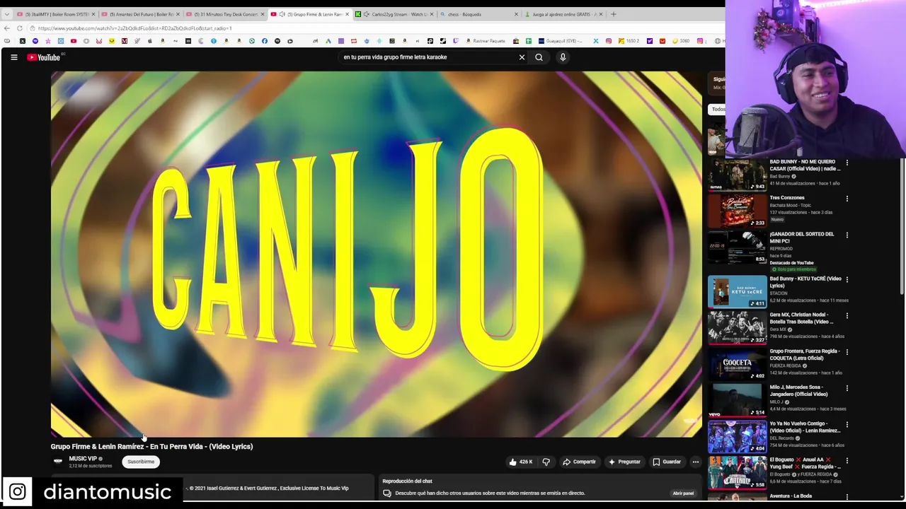Mute the audio icon on Grupo Firme tab
The width and height of the screenshot is (906, 509).
pyautogui.click(x=282, y=14)
